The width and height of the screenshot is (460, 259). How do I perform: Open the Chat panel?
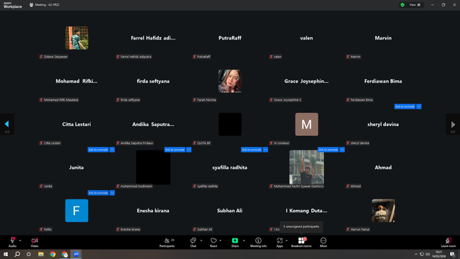pos(193,242)
